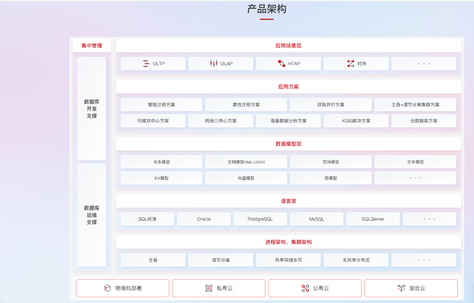The width and height of the screenshot is (474, 303).
Task: Click 物理机部署 deployment button
Action: (x=122, y=288)
